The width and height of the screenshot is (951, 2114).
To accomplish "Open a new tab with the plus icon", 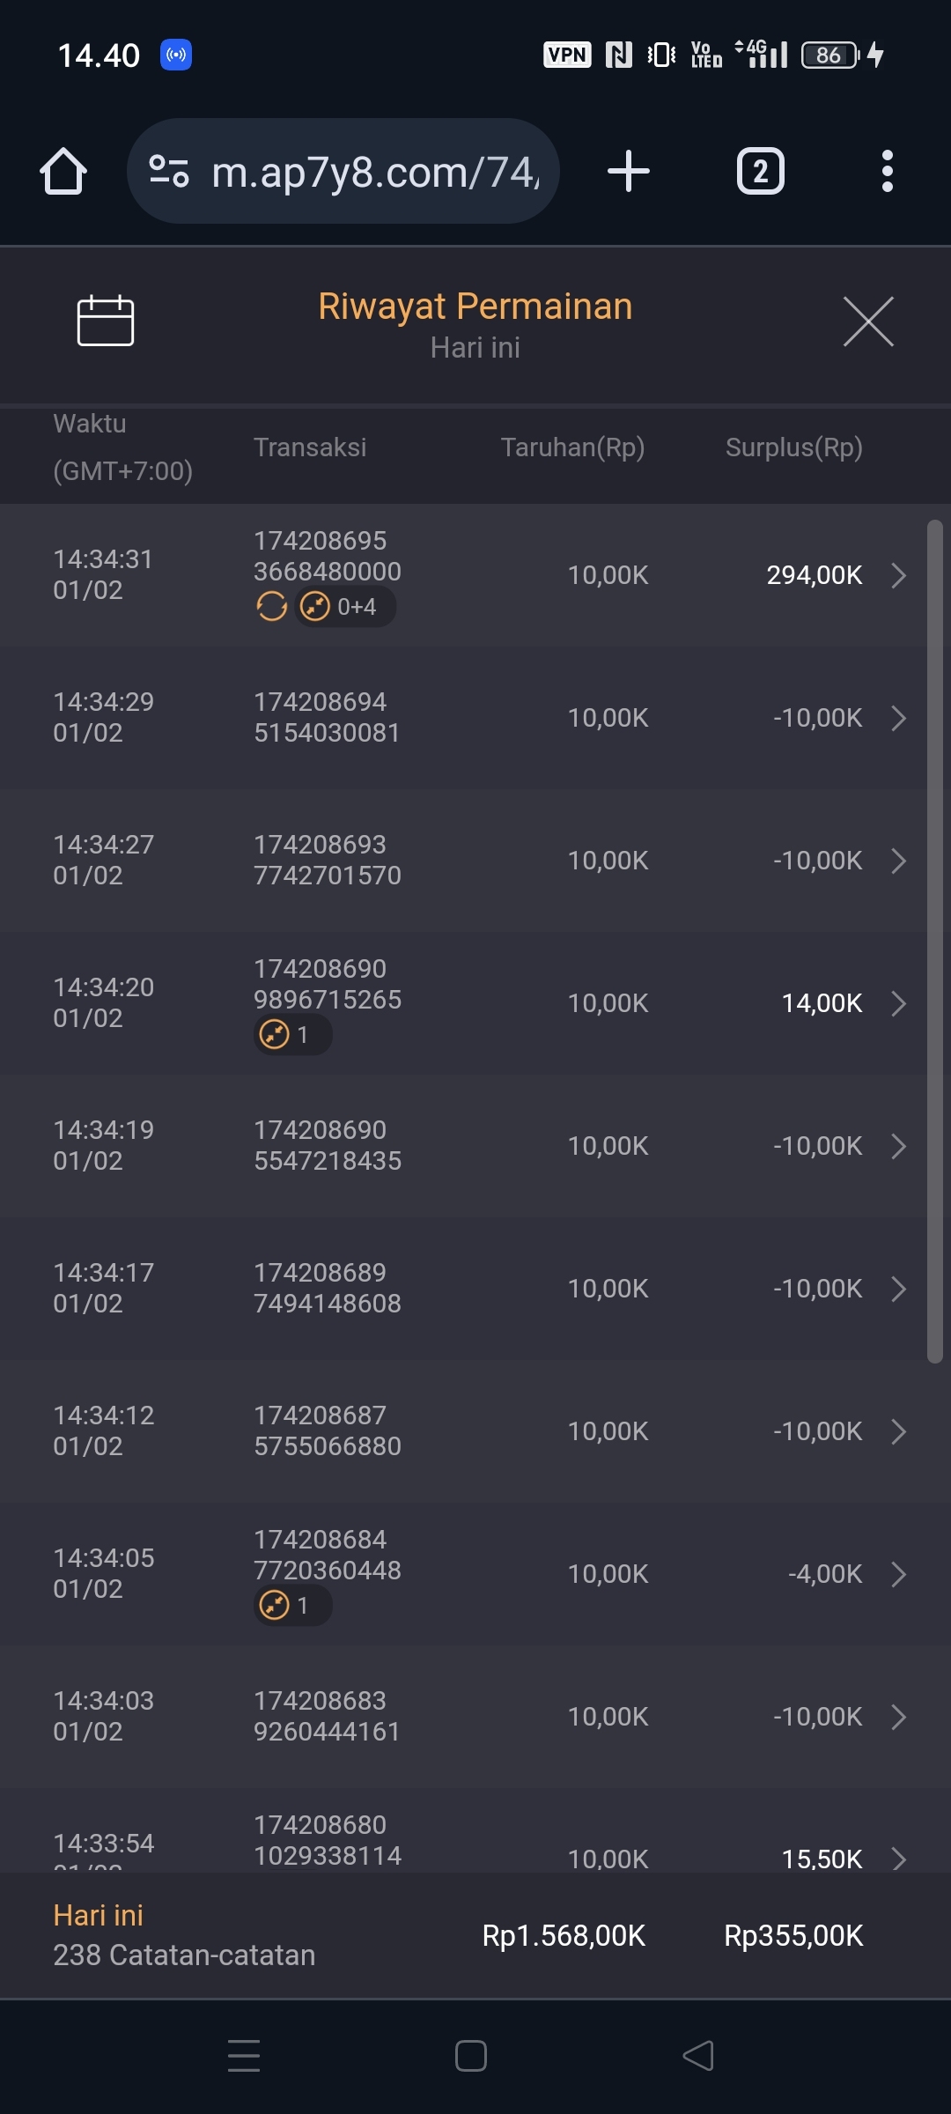I will (x=629, y=171).
